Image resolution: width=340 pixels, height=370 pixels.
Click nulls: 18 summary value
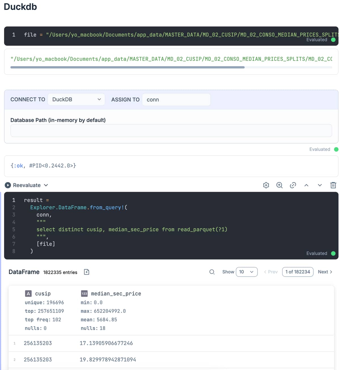coord(93,328)
